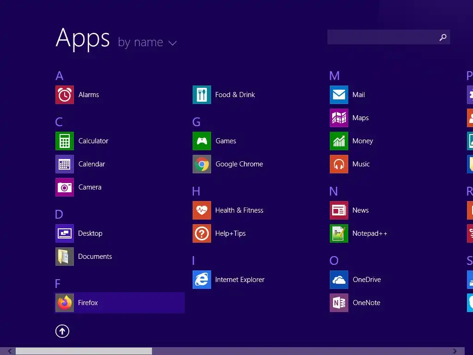The image size is (473, 355).
Task: Click the letter D group header
Action: (x=59, y=214)
